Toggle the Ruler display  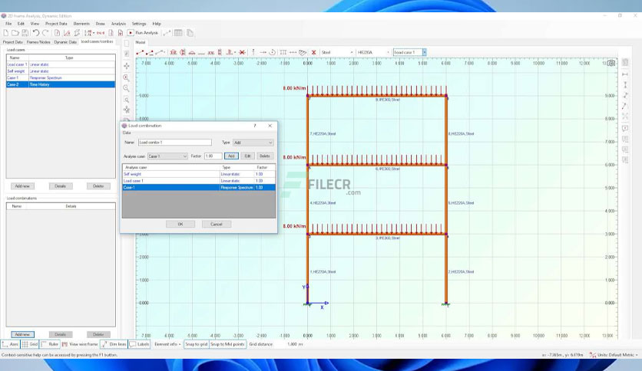pos(50,344)
